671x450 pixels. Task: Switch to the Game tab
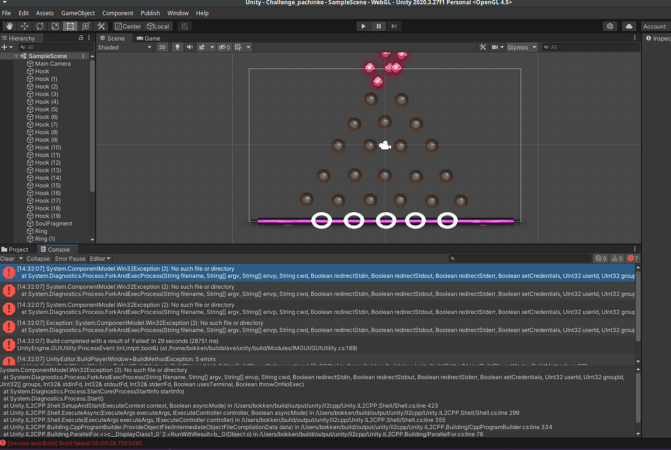pos(149,38)
